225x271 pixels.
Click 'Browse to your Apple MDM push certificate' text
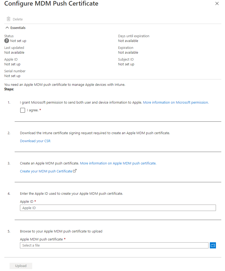61,231
